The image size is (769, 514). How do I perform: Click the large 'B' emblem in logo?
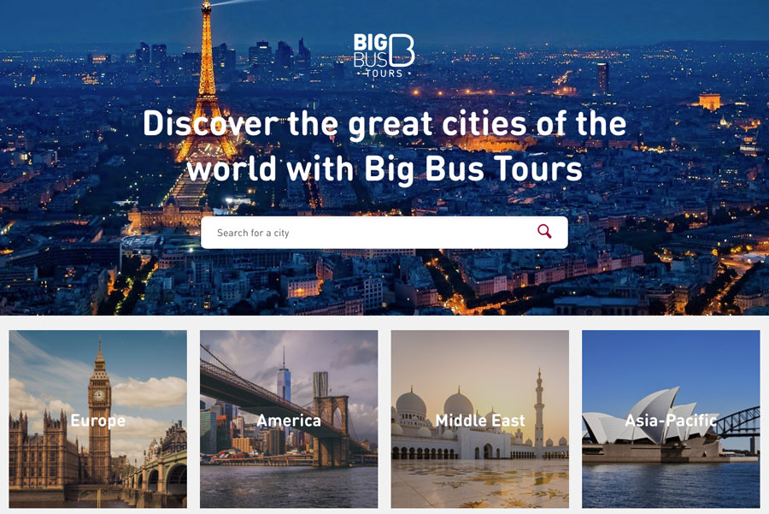click(x=402, y=50)
